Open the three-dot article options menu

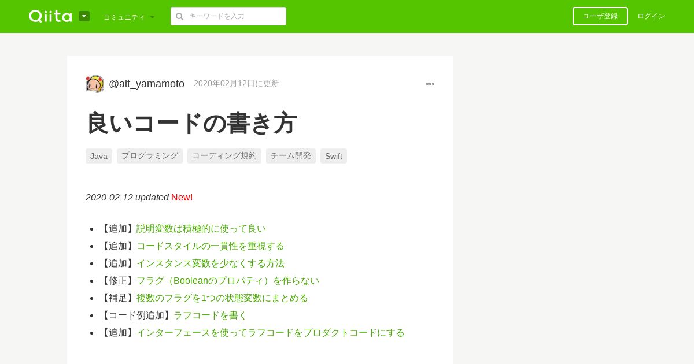(430, 84)
